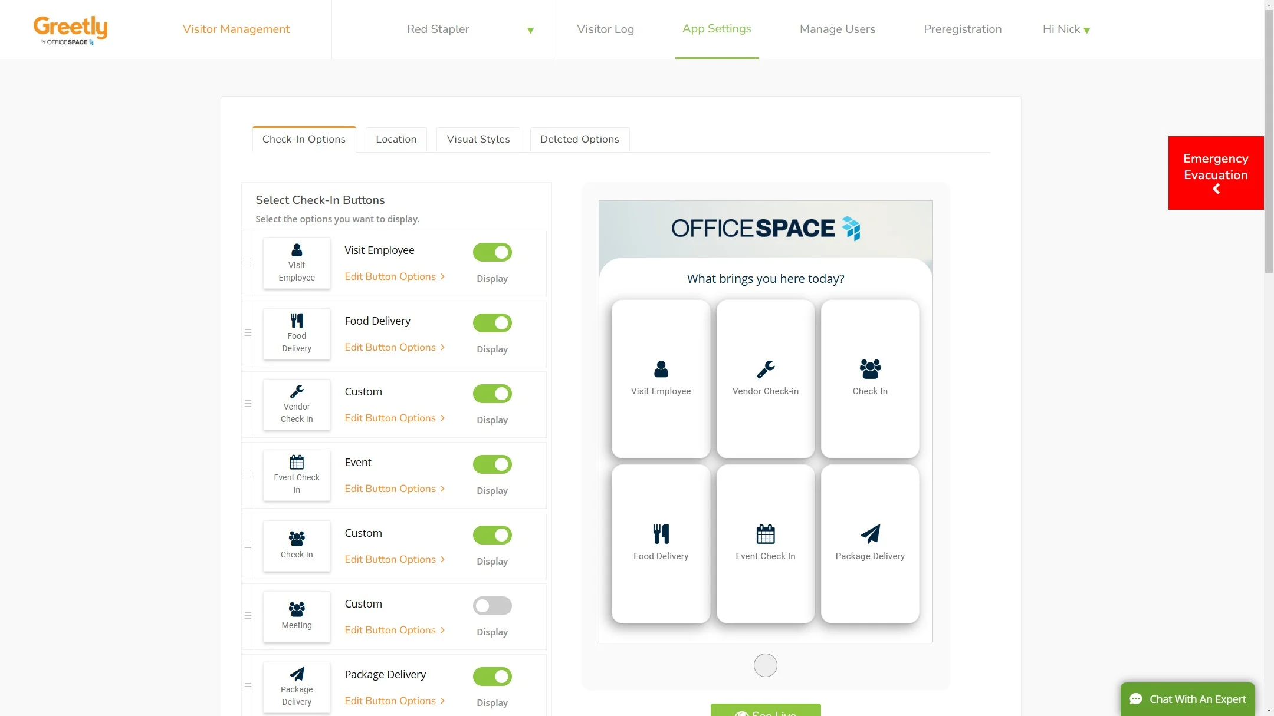1274x716 pixels.
Task: Click the Meeting button thumbnail in list
Action: tap(297, 616)
